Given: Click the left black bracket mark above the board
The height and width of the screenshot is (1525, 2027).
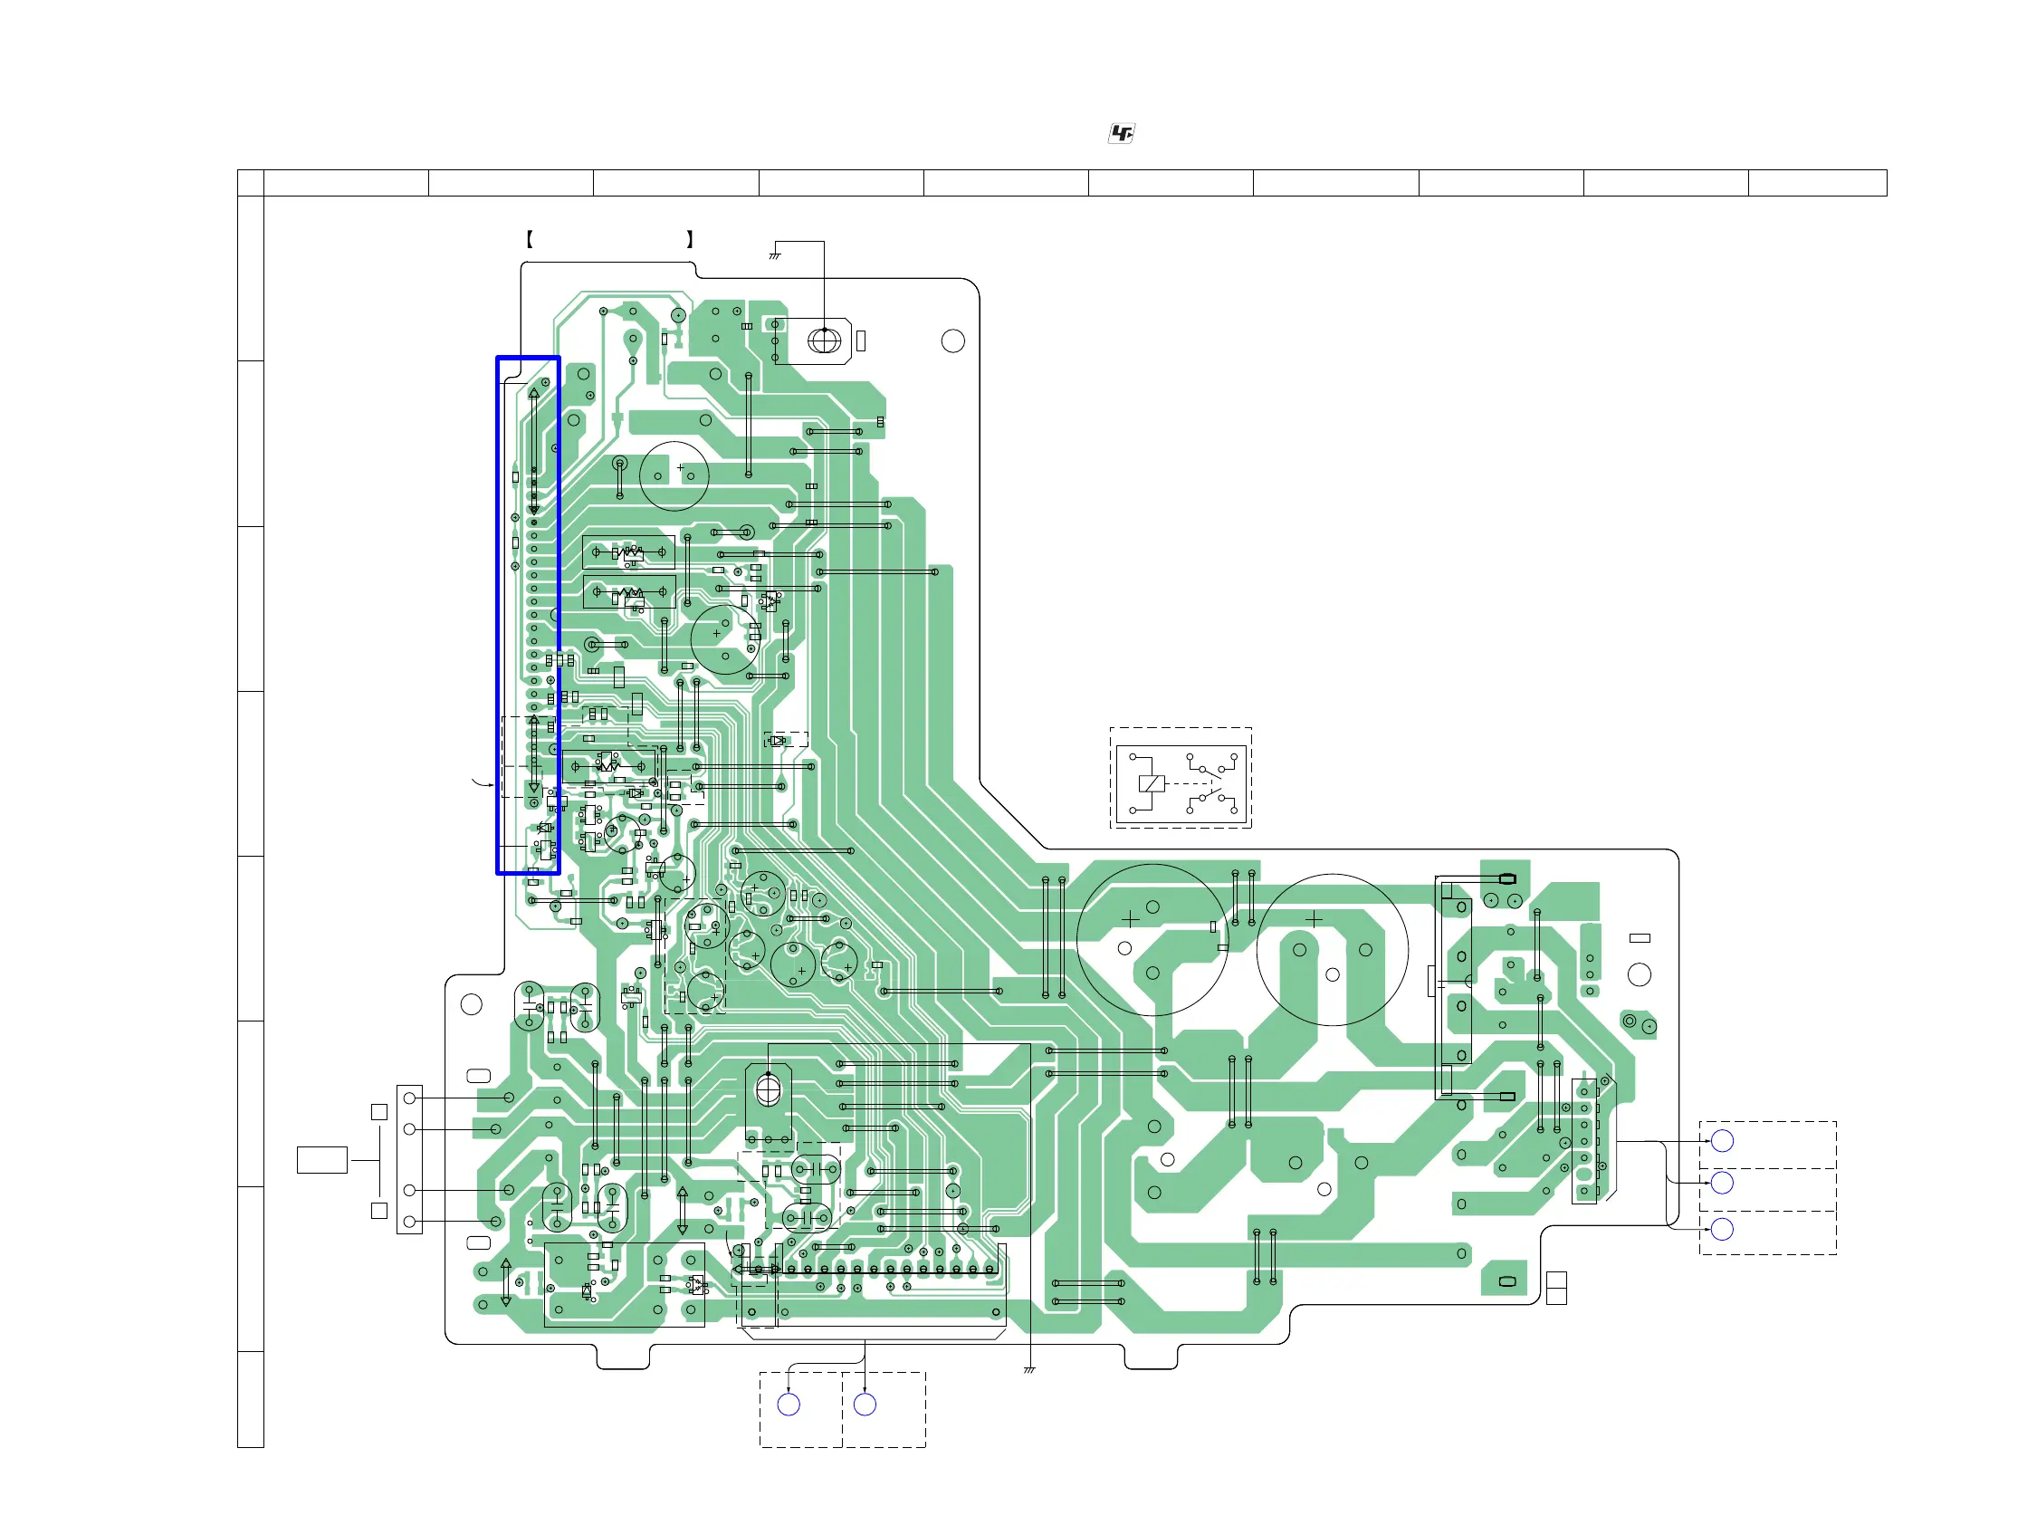Looking at the screenshot, I should point(530,239).
